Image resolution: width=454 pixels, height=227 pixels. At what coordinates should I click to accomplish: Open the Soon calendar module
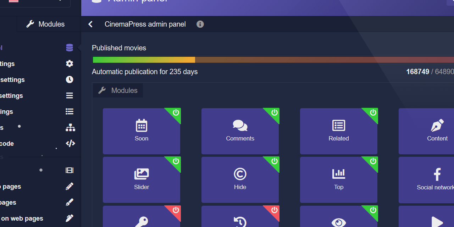[142, 131]
